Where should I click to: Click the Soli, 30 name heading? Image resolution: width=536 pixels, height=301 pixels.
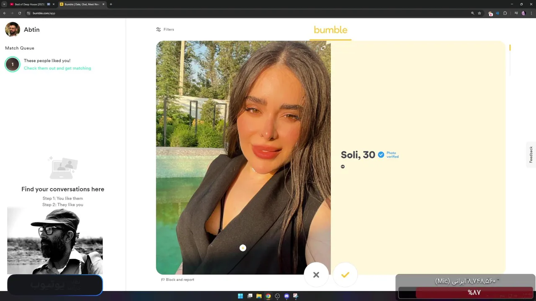click(x=358, y=155)
